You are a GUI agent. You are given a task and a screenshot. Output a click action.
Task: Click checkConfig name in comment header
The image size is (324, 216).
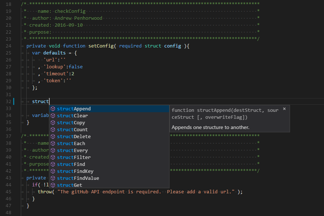(70, 11)
